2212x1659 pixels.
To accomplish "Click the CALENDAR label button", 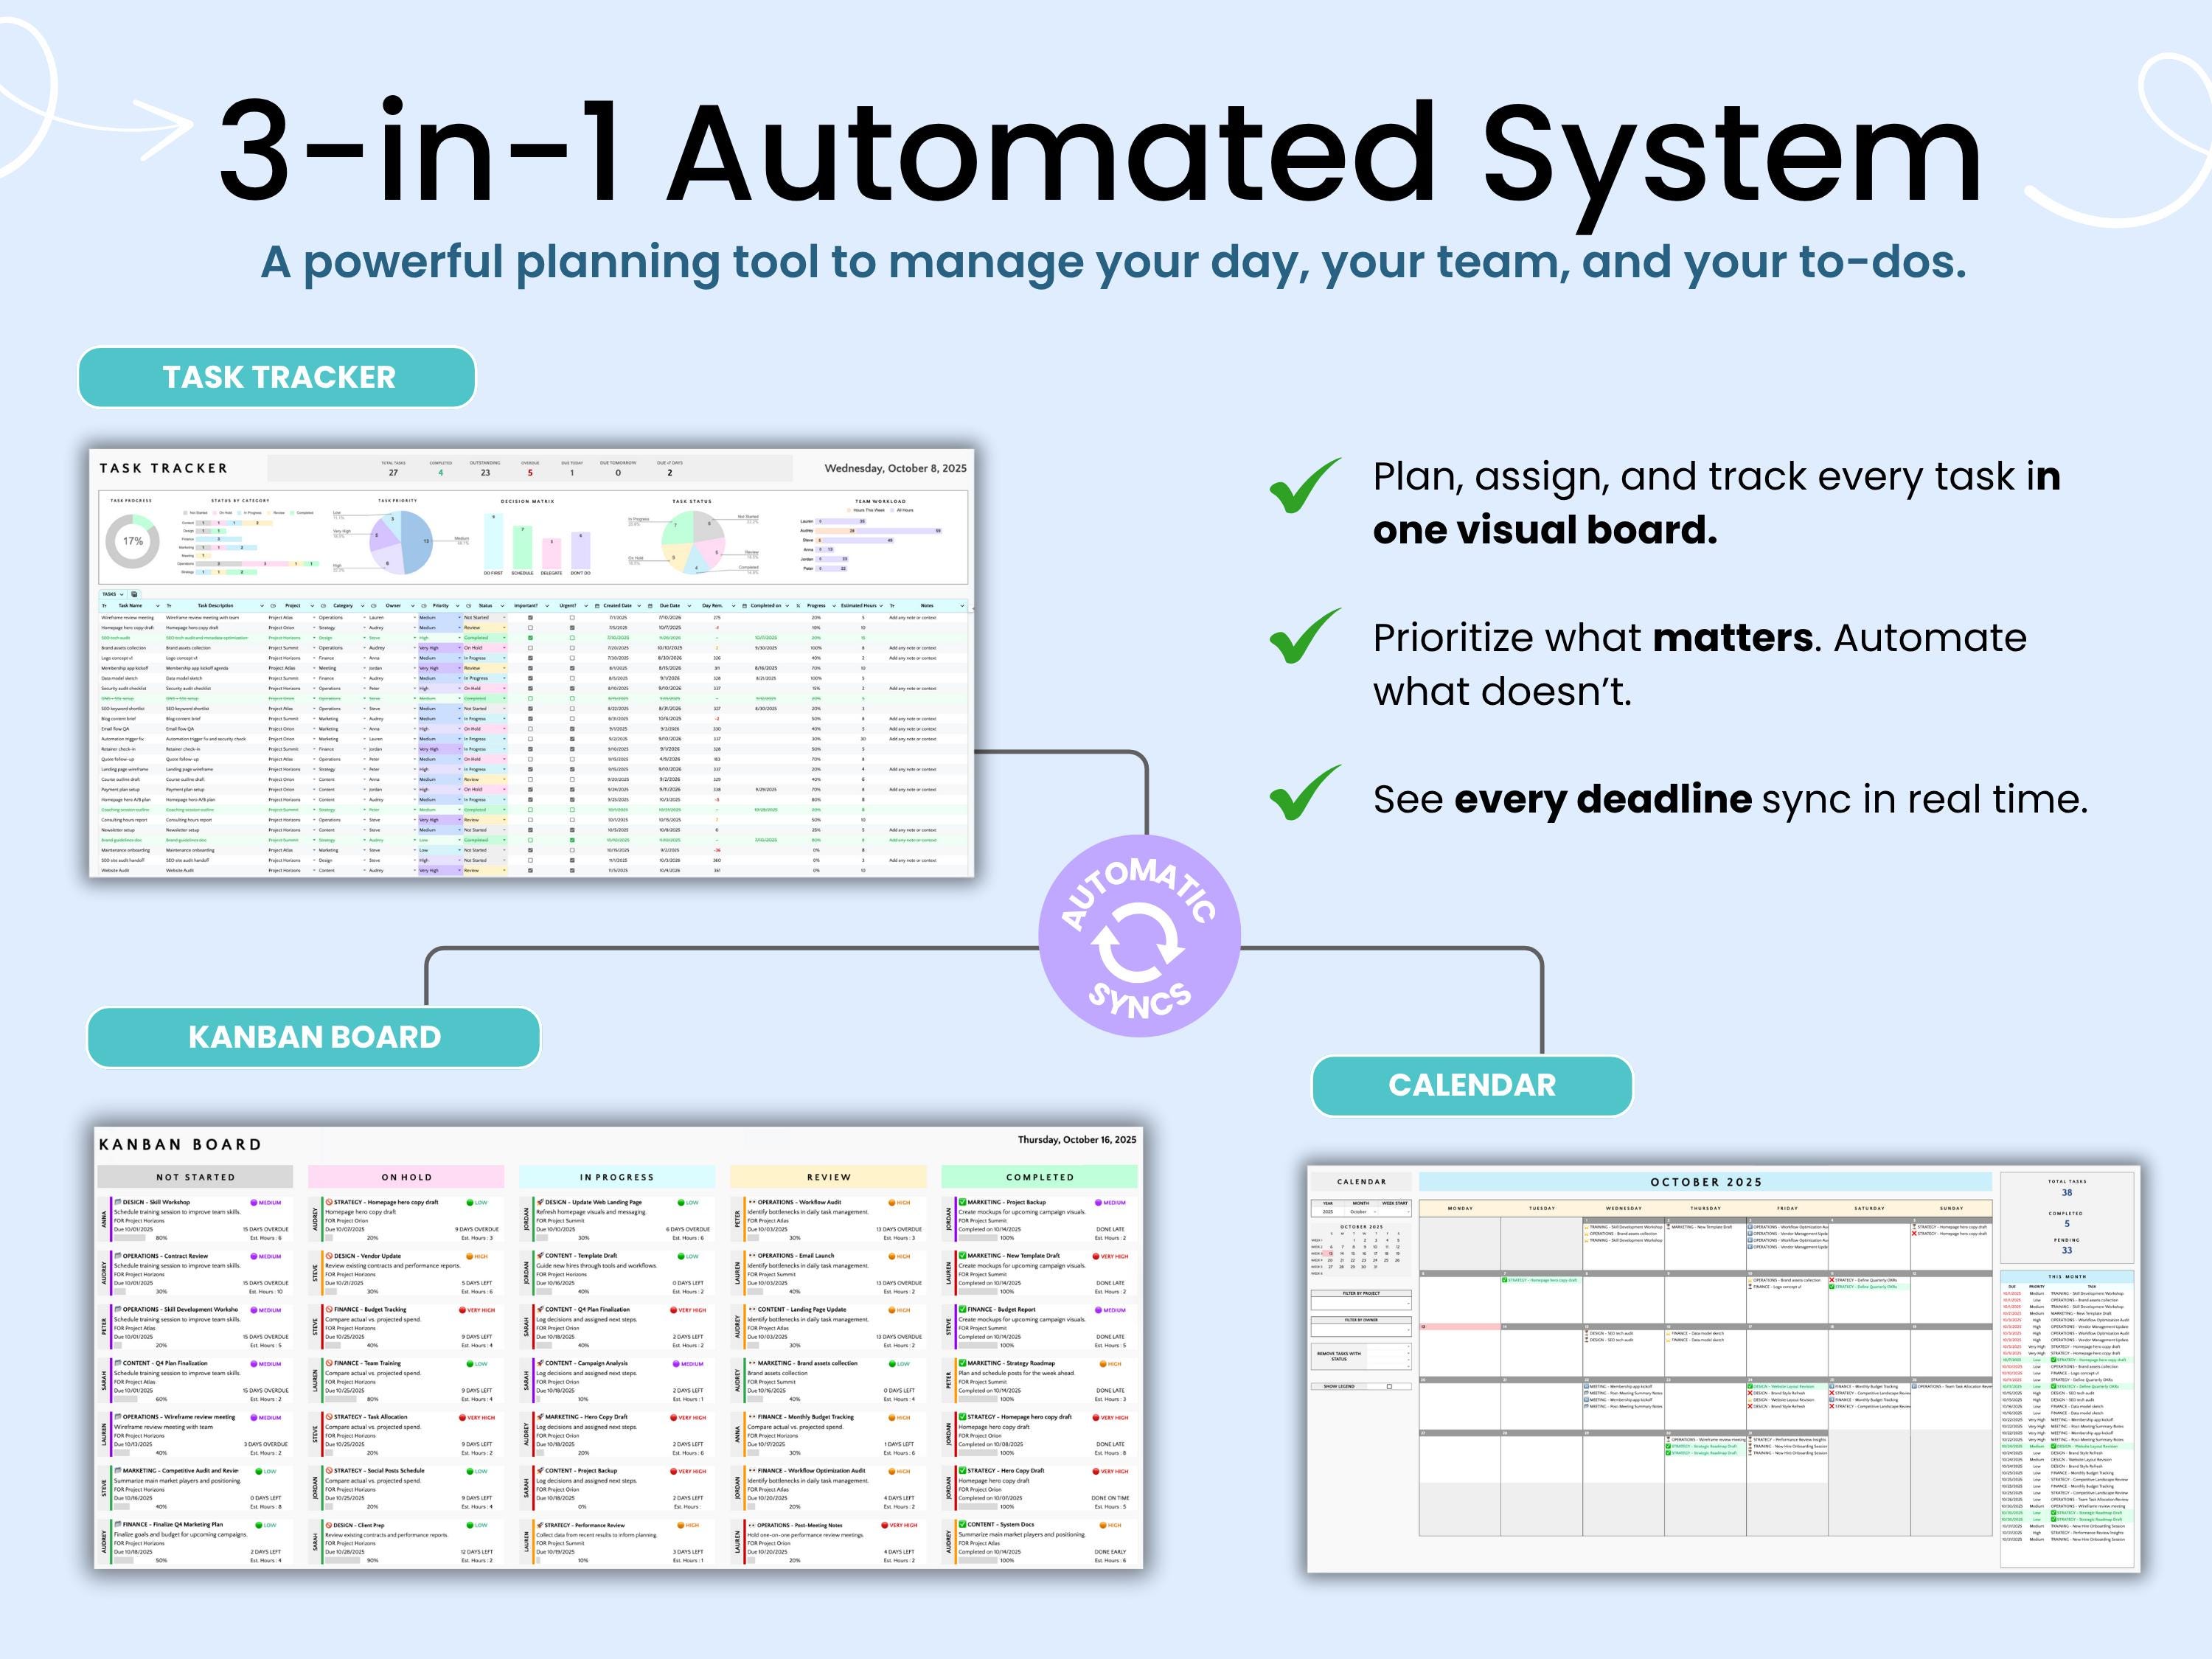I will pos(1472,1085).
